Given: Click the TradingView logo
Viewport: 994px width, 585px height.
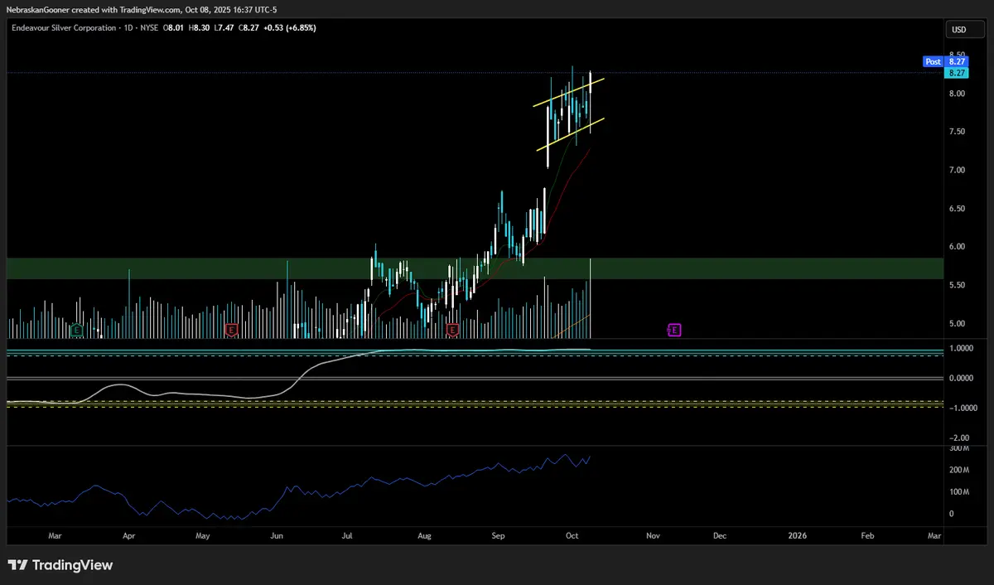Looking at the screenshot, I should (60, 565).
